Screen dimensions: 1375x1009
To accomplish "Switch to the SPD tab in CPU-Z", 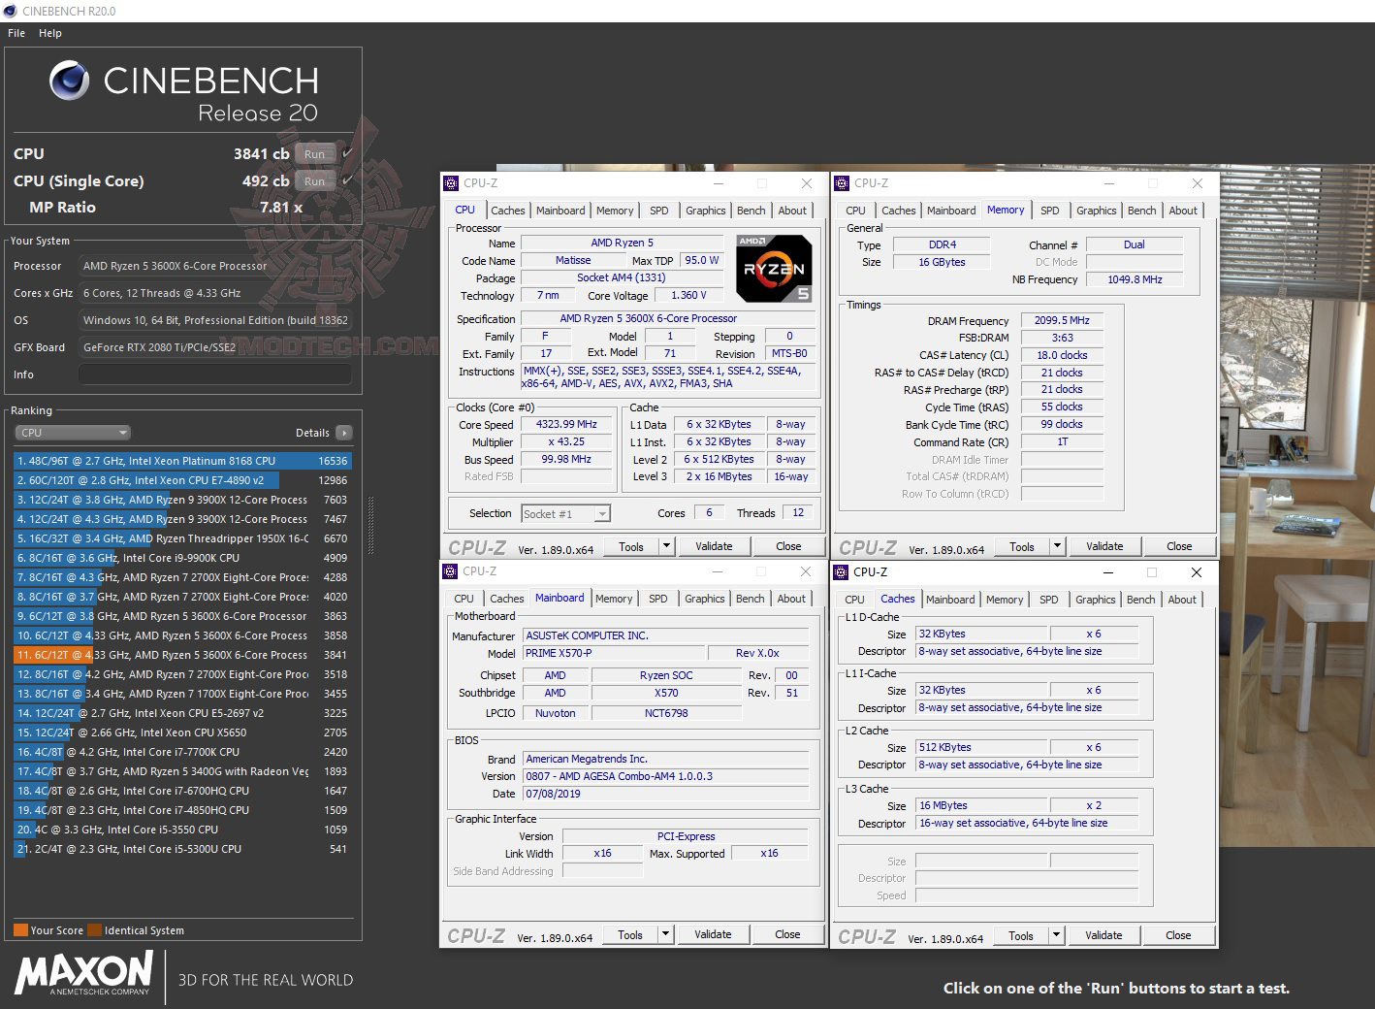I will pyautogui.click(x=658, y=210).
